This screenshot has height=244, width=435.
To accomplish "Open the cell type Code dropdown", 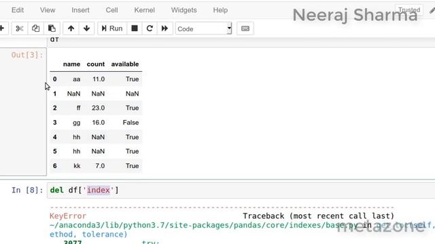I will tap(204, 28).
